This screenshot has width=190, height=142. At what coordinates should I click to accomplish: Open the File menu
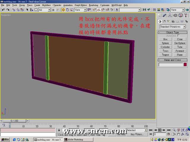click(3, 5)
